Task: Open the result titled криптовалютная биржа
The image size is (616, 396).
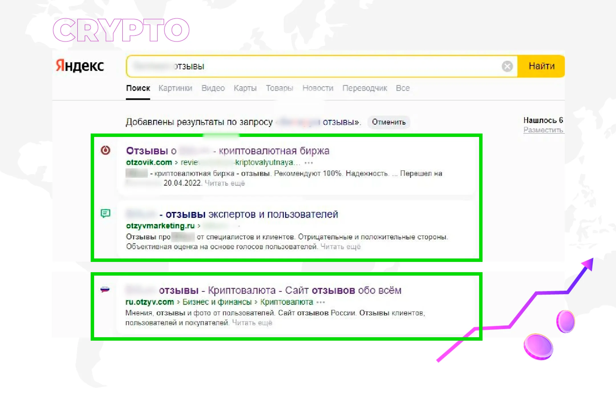Action: click(228, 151)
